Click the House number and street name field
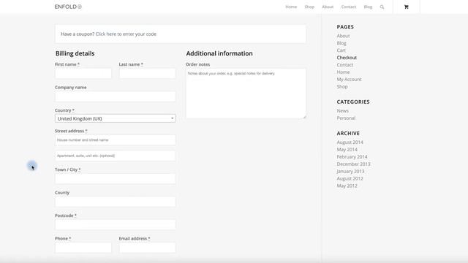Viewport: 468px width, 263px height. pos(116,140)
